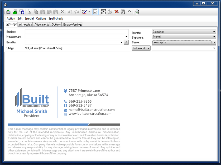Click the Undo arrow icon

click(x=70, y=12)
